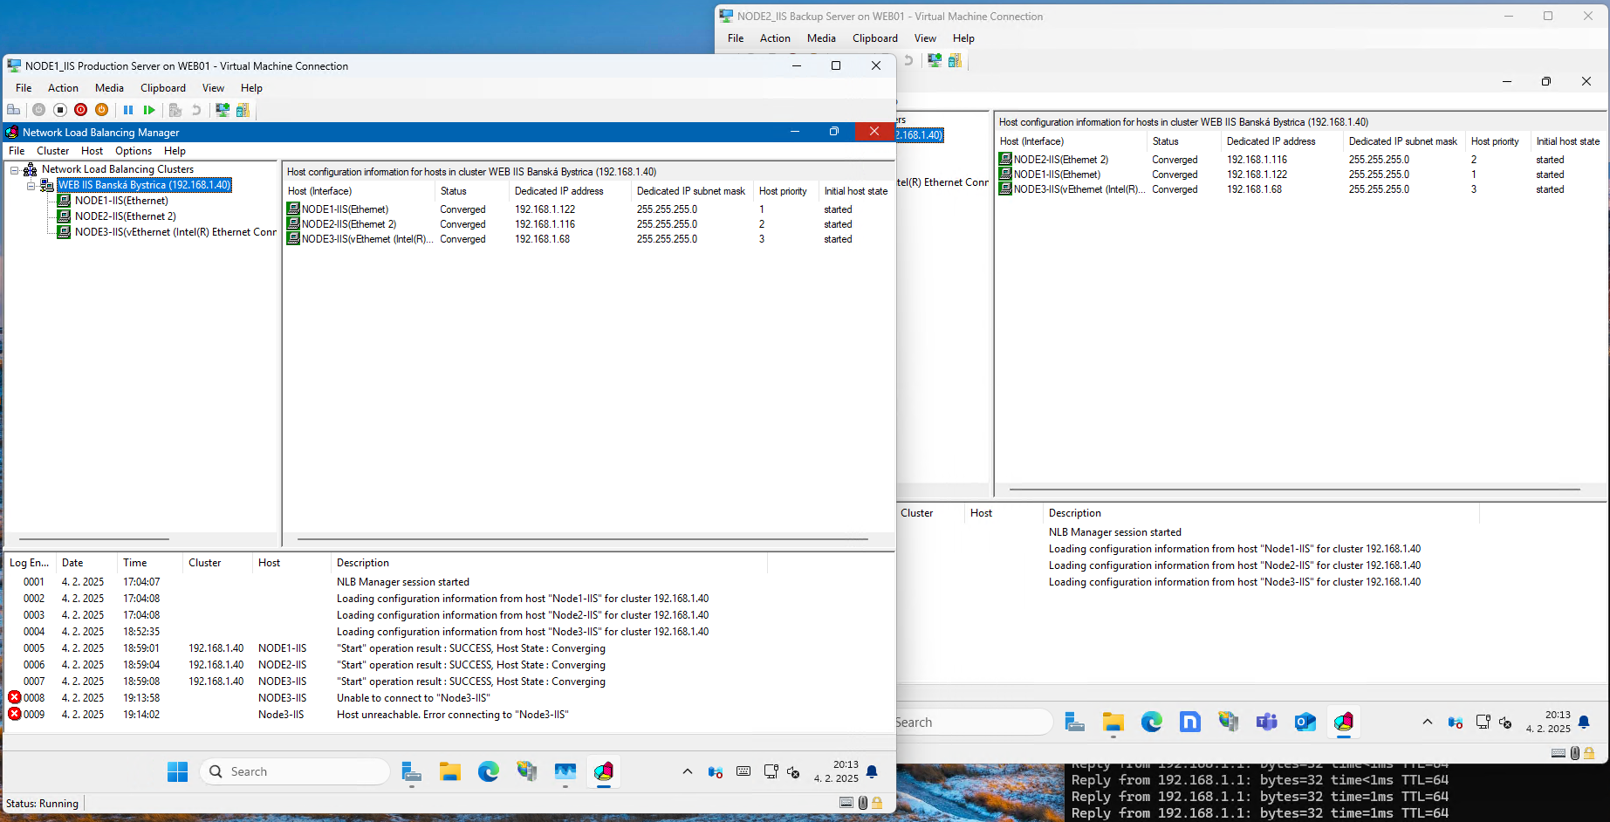
Task: Open Task Manager performance icon in NODE1 taskbar
Action: [565, 772]
